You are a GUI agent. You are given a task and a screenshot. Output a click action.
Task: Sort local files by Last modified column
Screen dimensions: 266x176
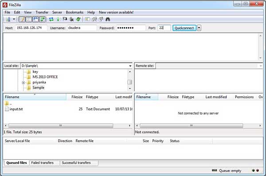[123, 97]
